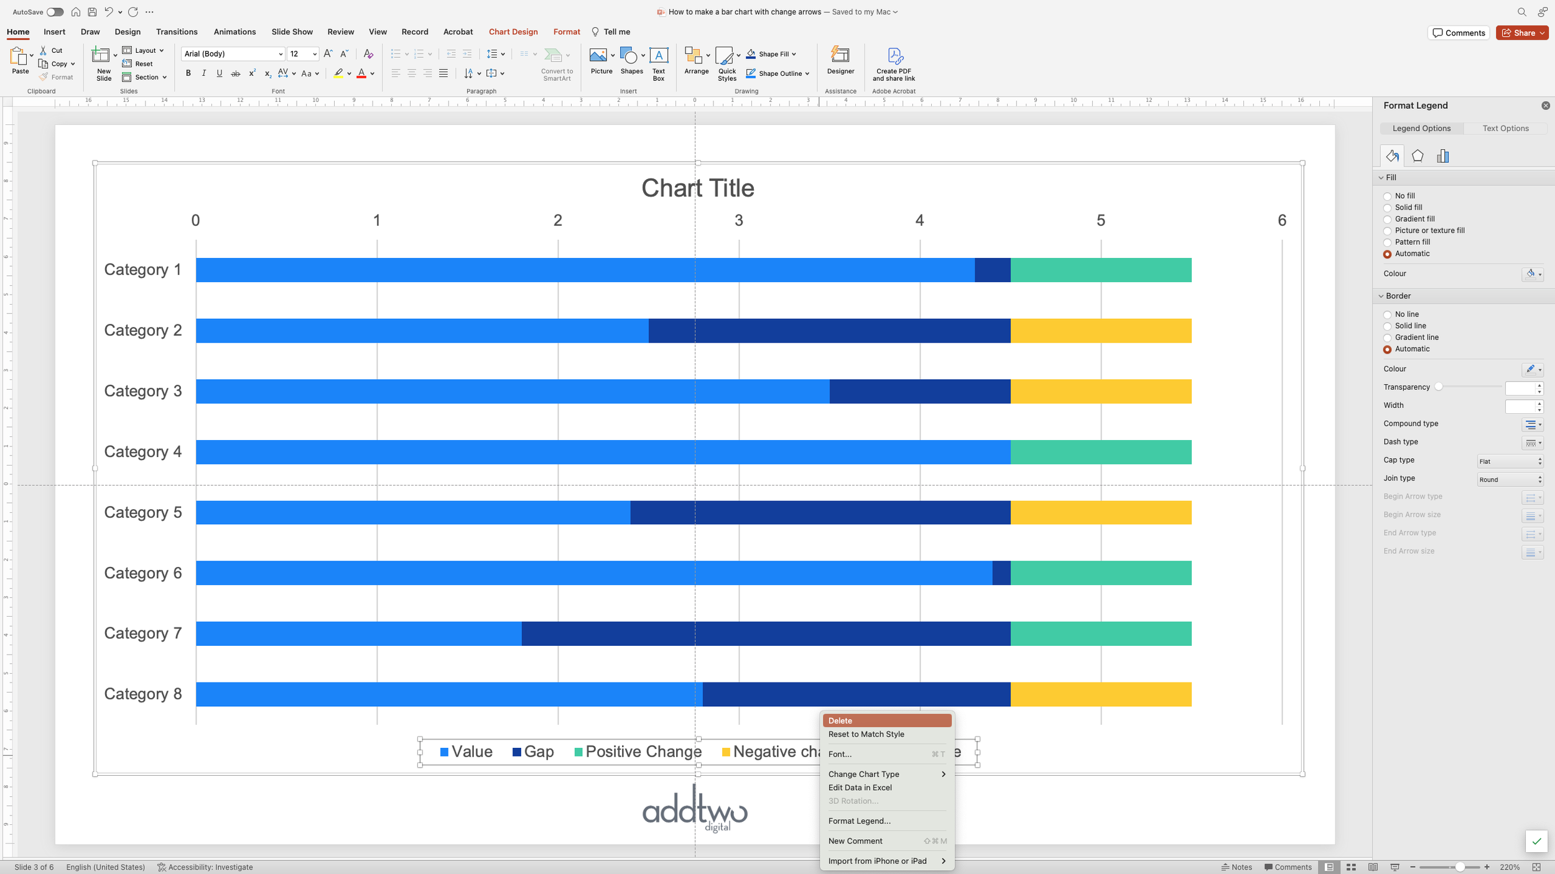Screen dimensions: 1555x874
Task: Adjust the border Transparency slider
Action: click(1439, 387)
